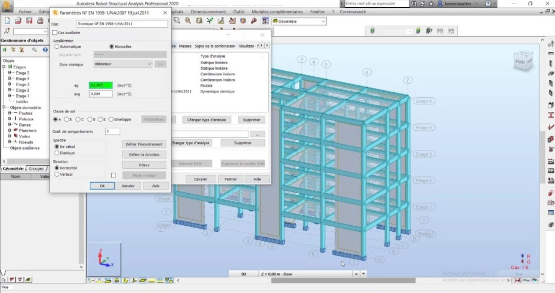555x293 pixels.
Task: Open the Géométrie layout dropdown
Action: (x=299, y=21)
